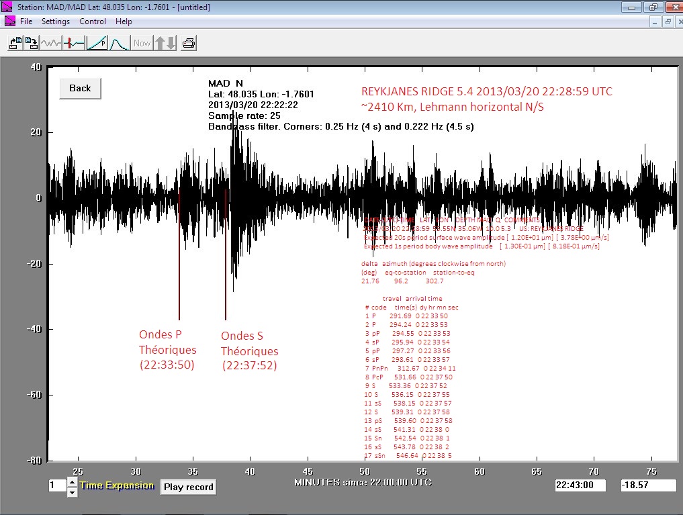This screenshot has width=683, height=515.
Task: Click the open record file toolbar icon
Action: click(15, 43)
